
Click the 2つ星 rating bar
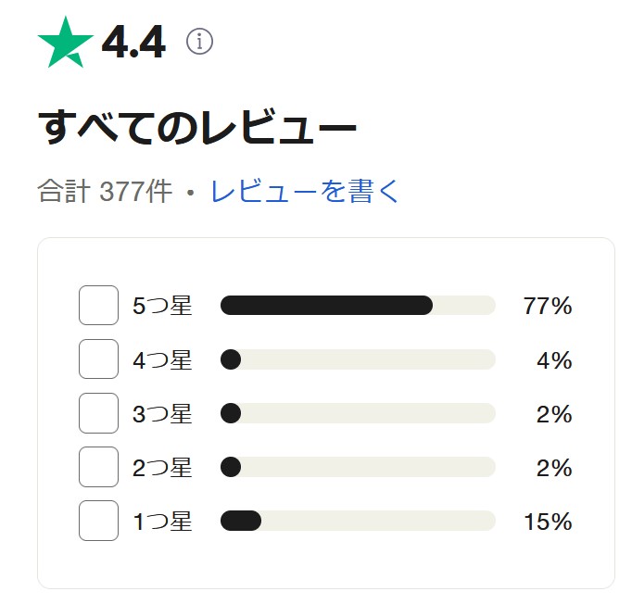[x=358, y=467]
